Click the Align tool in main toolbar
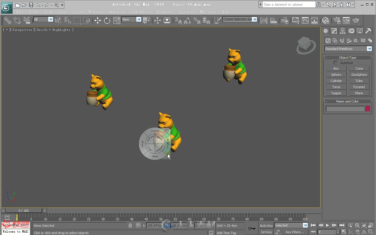 coord(274,20)
